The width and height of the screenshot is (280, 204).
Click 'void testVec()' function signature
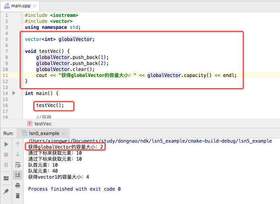(x=44, y=51)
